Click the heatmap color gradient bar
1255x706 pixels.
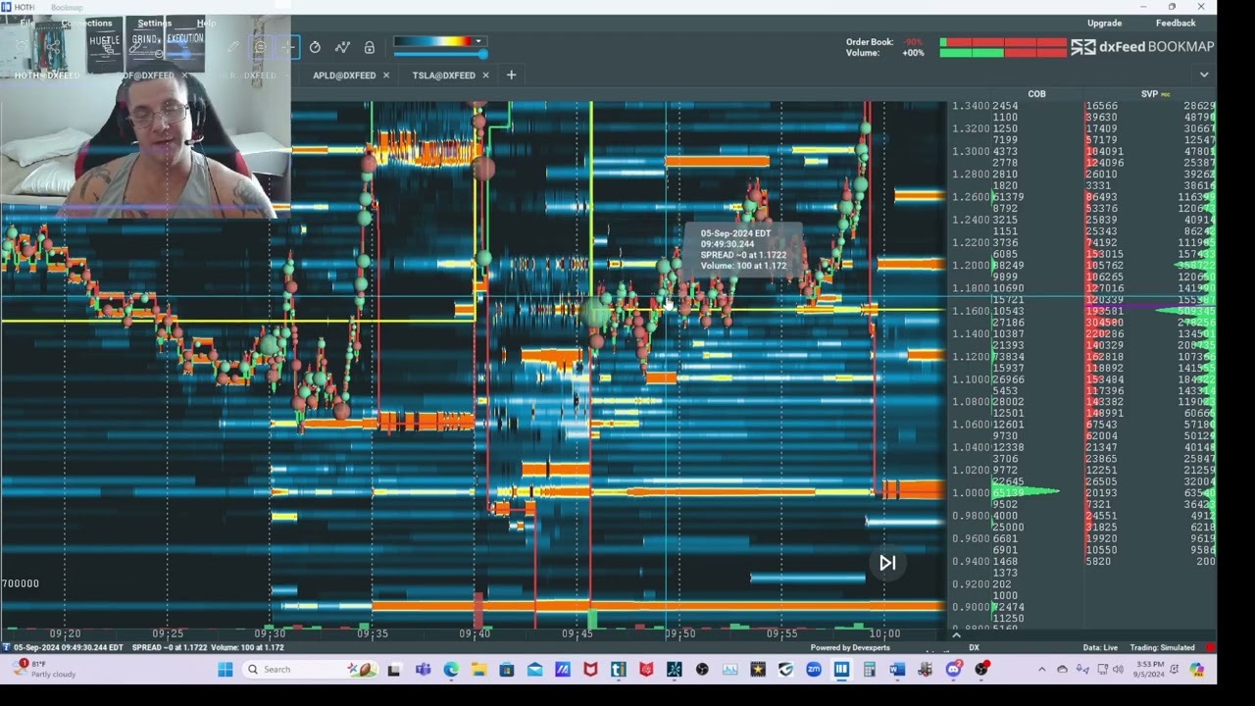433,42
